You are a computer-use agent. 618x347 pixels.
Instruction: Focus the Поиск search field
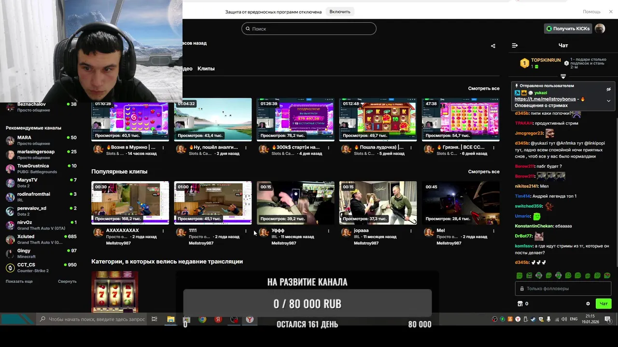tap(309, 29)
